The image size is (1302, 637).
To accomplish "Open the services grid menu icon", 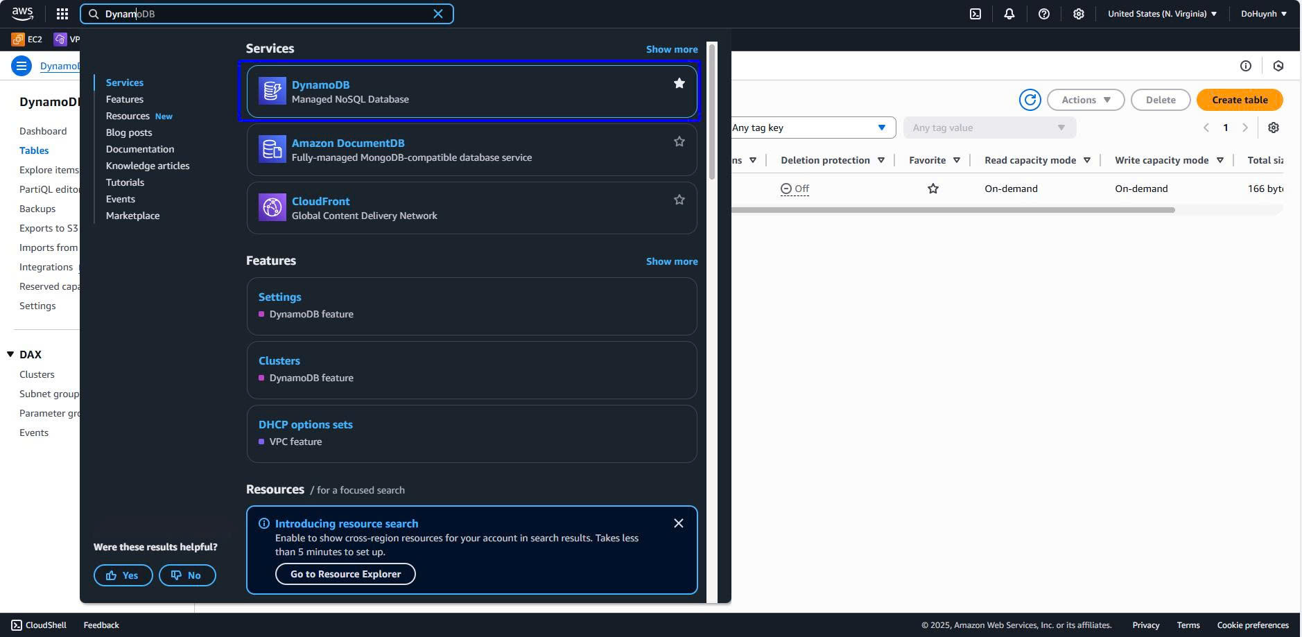I will pyautogui.click(x=62, y=14).
